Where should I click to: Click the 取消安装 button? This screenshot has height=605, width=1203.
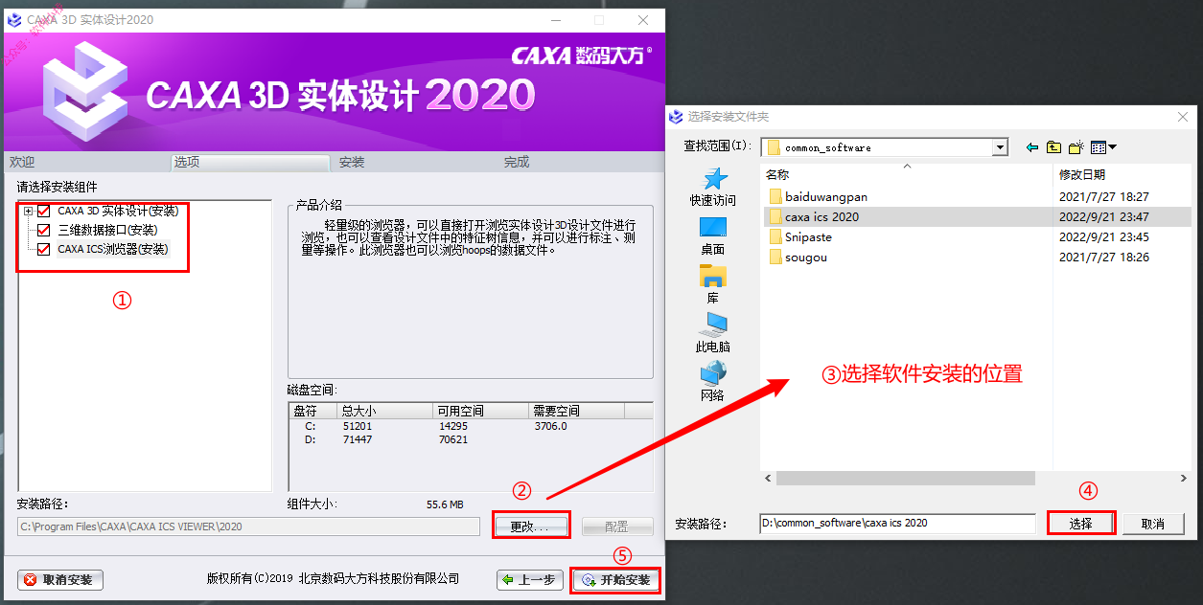pyautogui.click(x=60, y=579)
